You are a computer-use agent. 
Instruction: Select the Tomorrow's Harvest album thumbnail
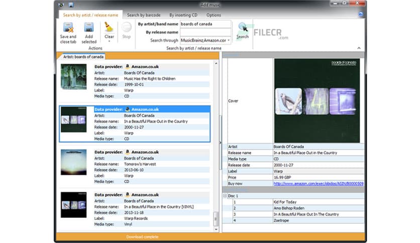point(73,162)
